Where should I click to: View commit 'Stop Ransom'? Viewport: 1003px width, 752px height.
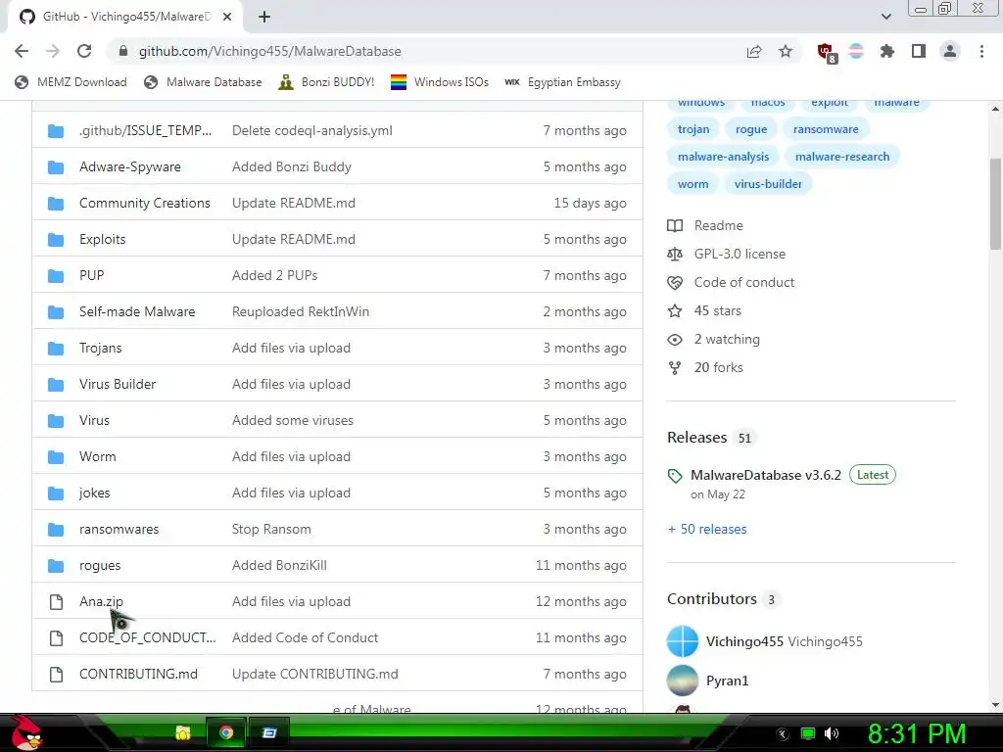pos(271,529)
